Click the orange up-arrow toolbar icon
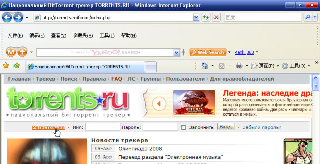The height and width of the screenshot is (164, 320). pyautogui.click(x=22, y=52)
